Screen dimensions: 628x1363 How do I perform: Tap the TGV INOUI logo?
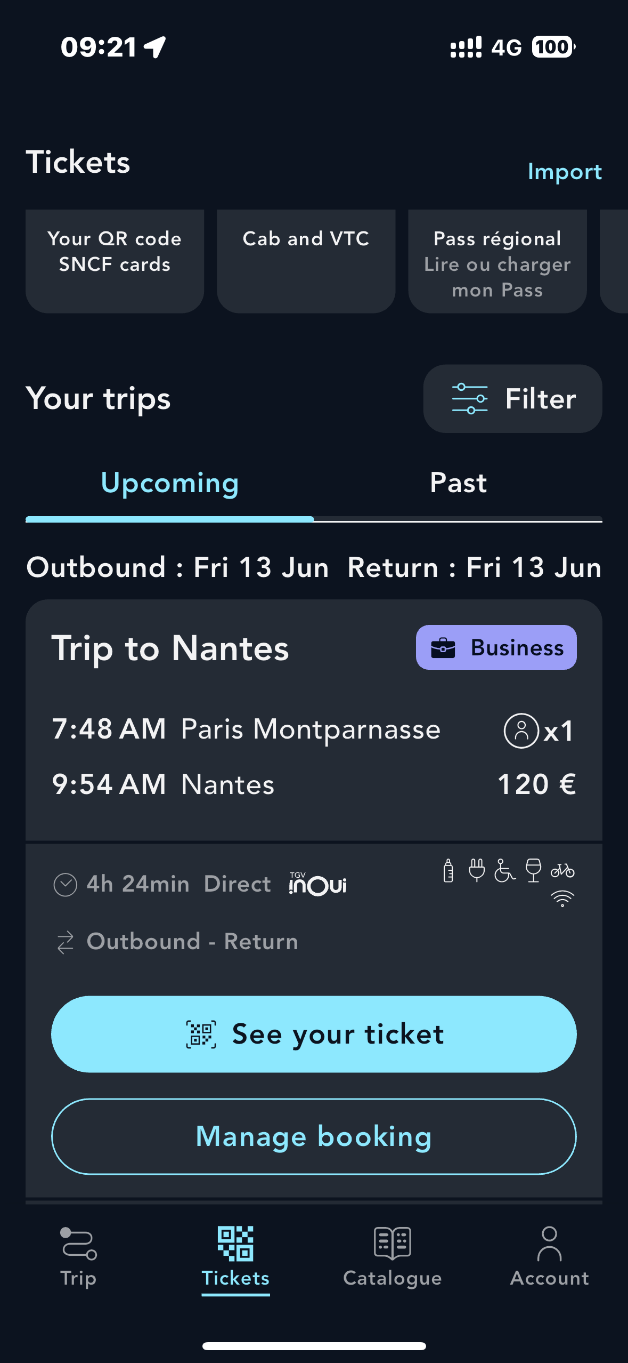pyautogui.click(x=317, y=884)
